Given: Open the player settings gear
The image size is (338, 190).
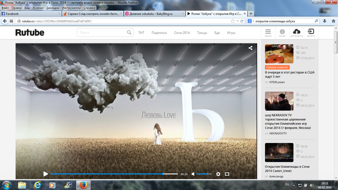Looking at the screenshot, I should click(218, 174).
